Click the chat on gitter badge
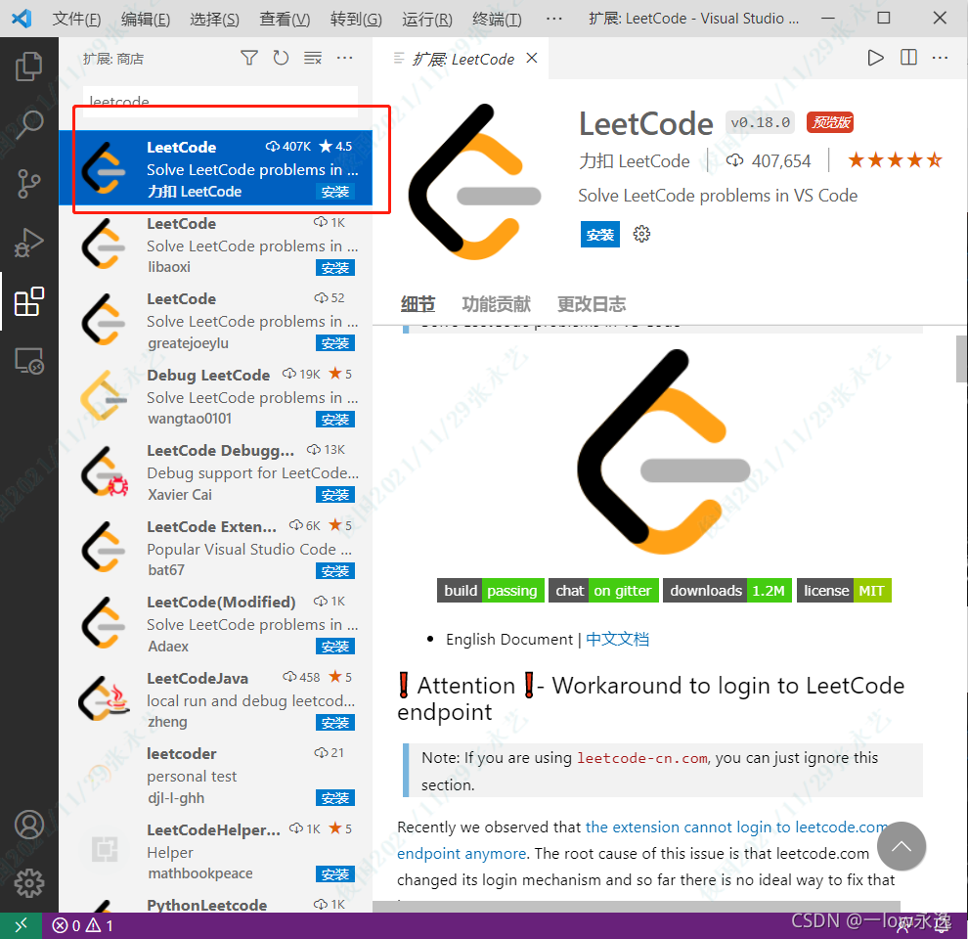Screen dimensions: 968x939 click(x=603, y=591)
